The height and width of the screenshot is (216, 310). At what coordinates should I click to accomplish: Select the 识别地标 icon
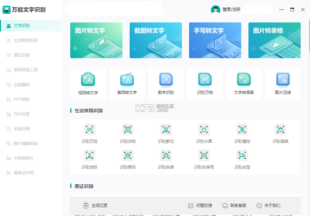click(89, 155)
